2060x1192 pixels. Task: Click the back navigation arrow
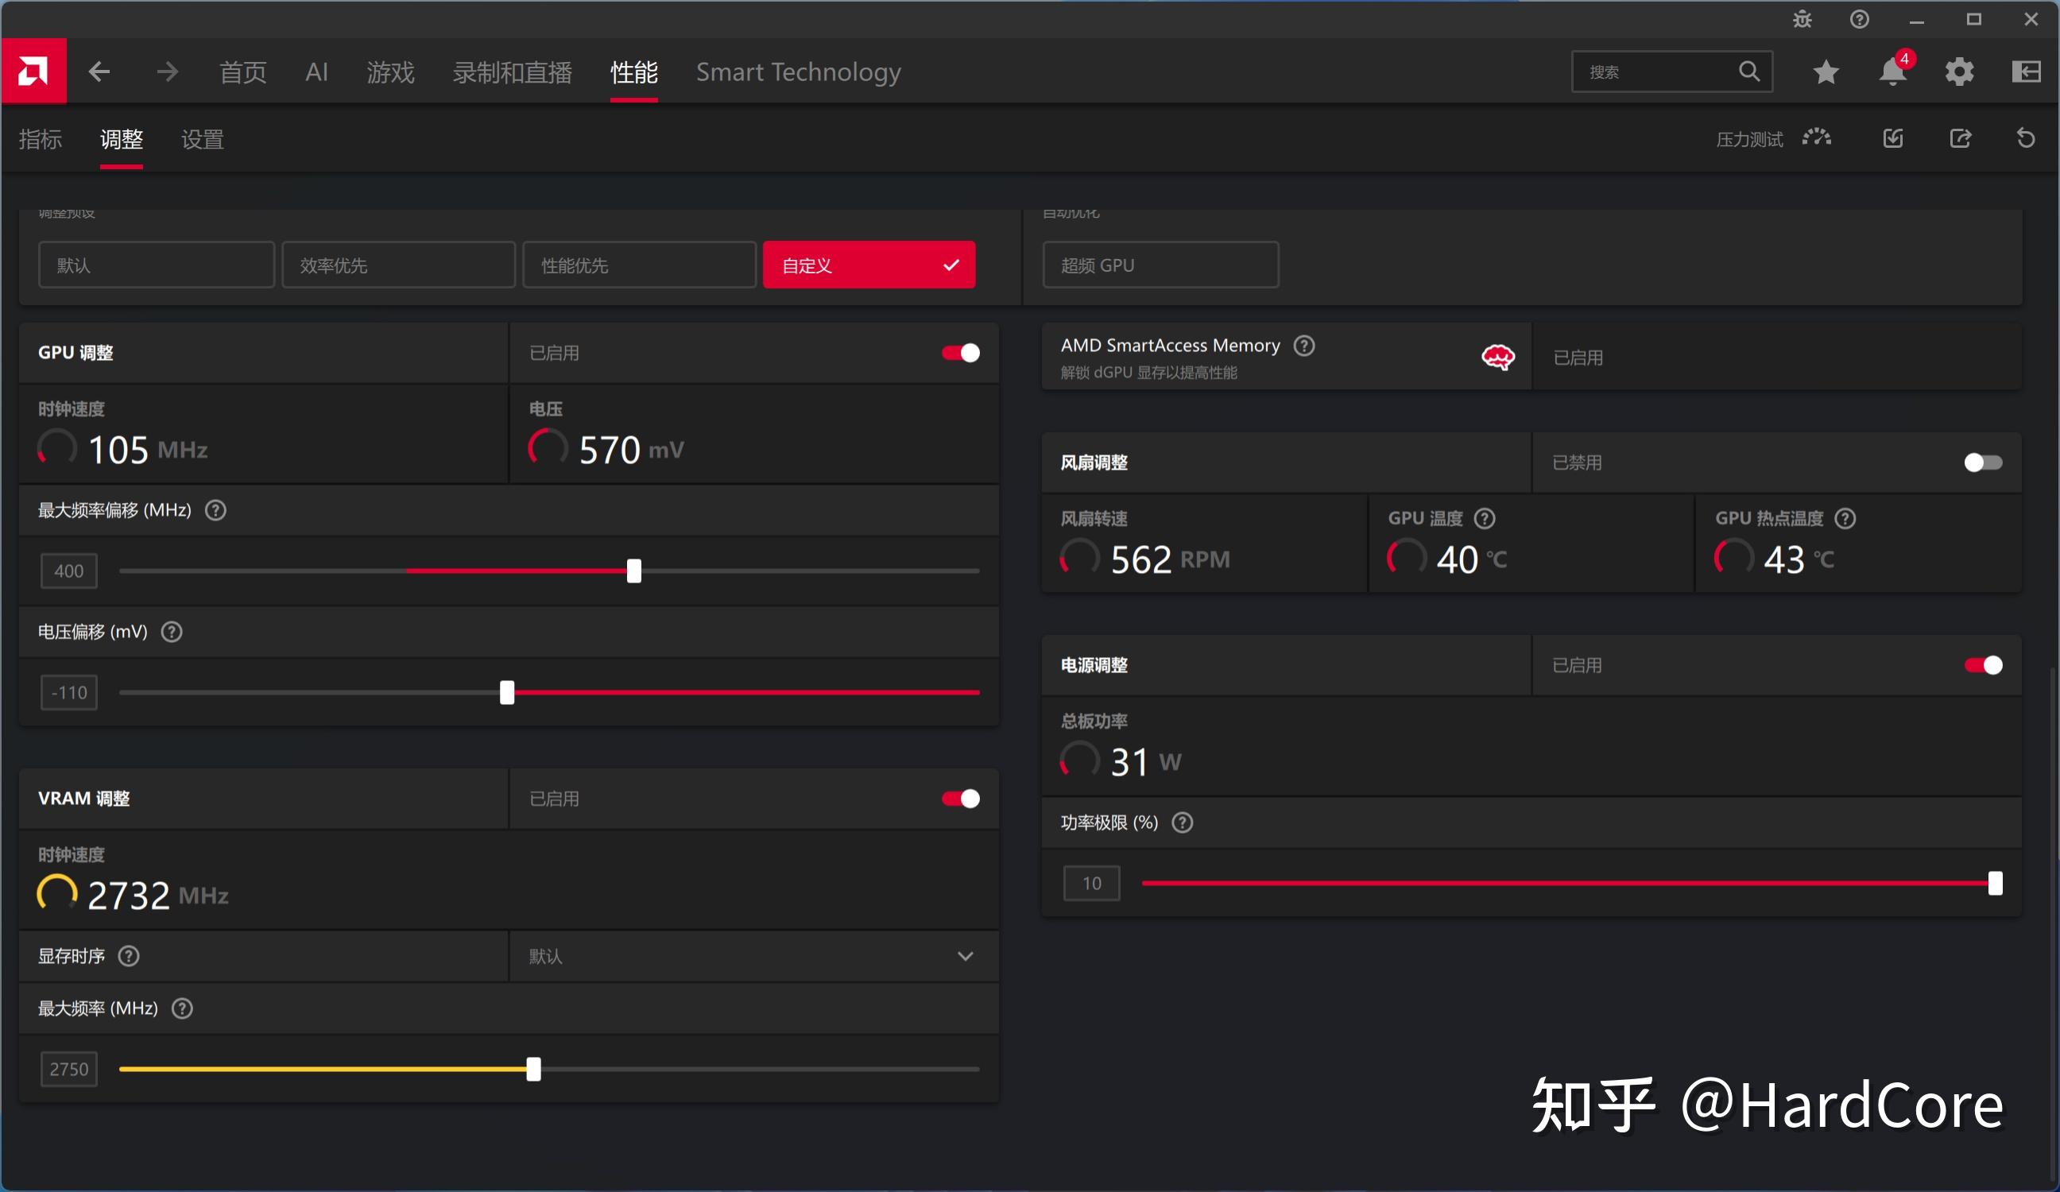(x=98, y=72)
